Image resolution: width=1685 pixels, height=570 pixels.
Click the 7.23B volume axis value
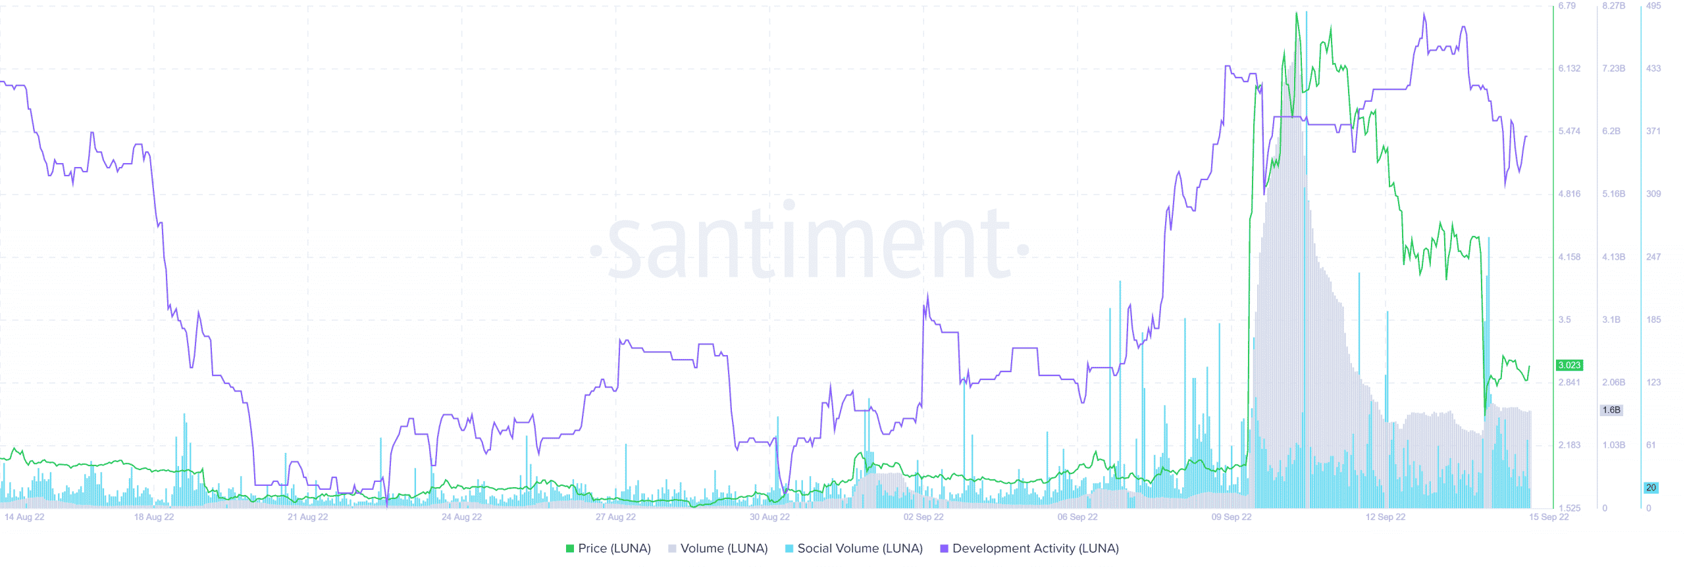(1614, 68)
